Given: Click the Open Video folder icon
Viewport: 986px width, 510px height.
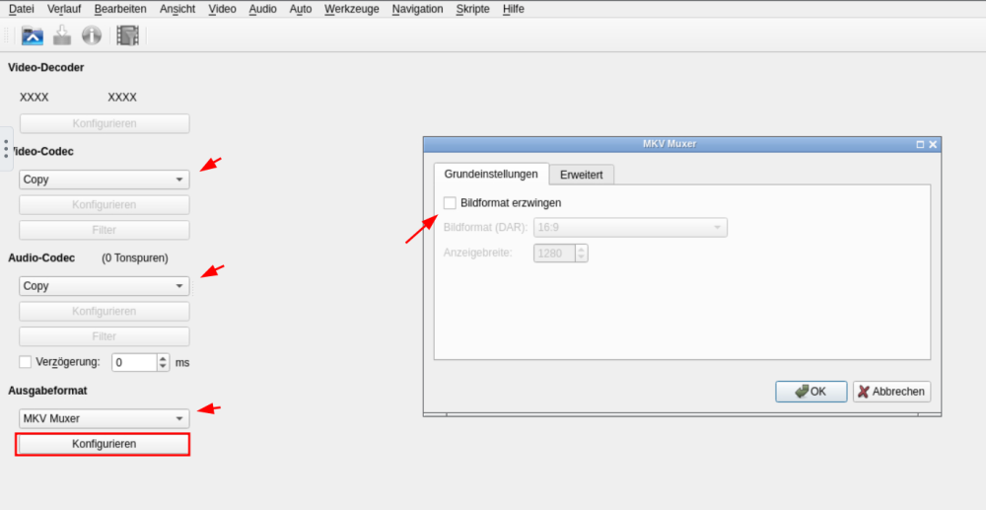Looking at the screenshot, I should pyautogui.click(x=33, y=36).
